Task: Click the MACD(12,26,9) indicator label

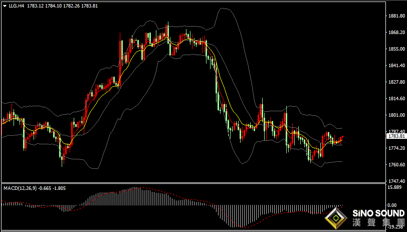Action: tap(21, 188)
